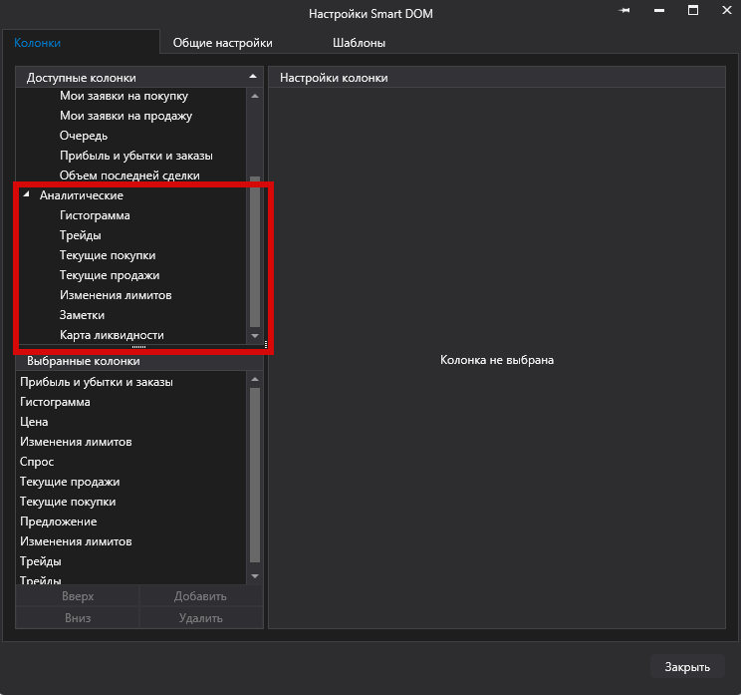Screen dimensions: 741x695
Task: Select Изменения лимитов under Аналитические
Action: (116, 295)
